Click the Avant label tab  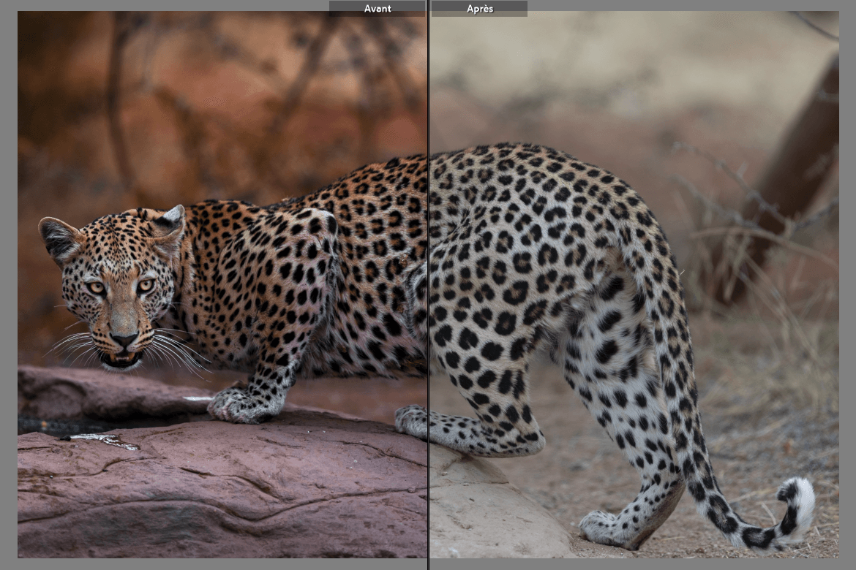(377, 9)
